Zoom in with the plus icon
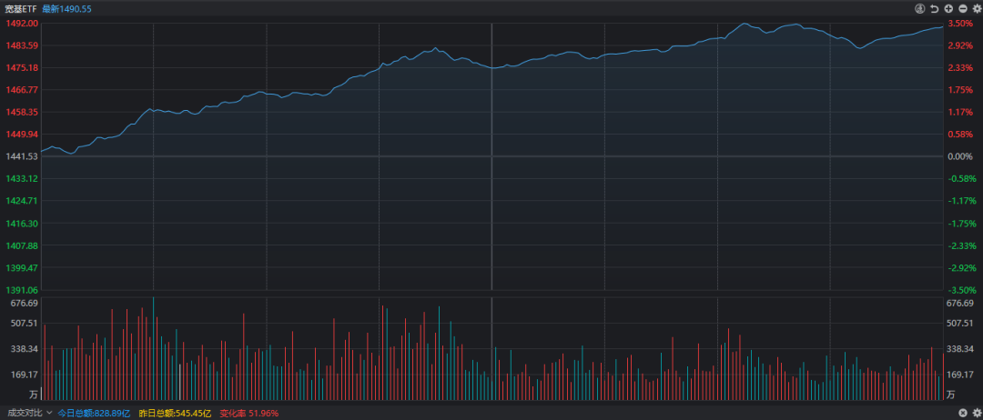Screen dimensions: 983x420 948,8
